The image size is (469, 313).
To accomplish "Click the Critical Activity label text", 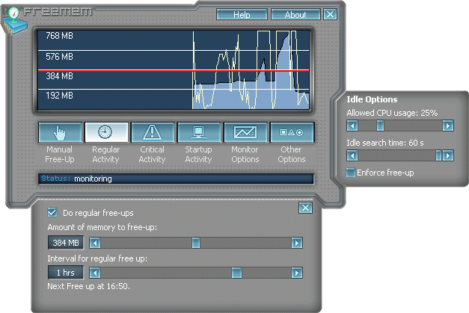I will pos(152,155).
